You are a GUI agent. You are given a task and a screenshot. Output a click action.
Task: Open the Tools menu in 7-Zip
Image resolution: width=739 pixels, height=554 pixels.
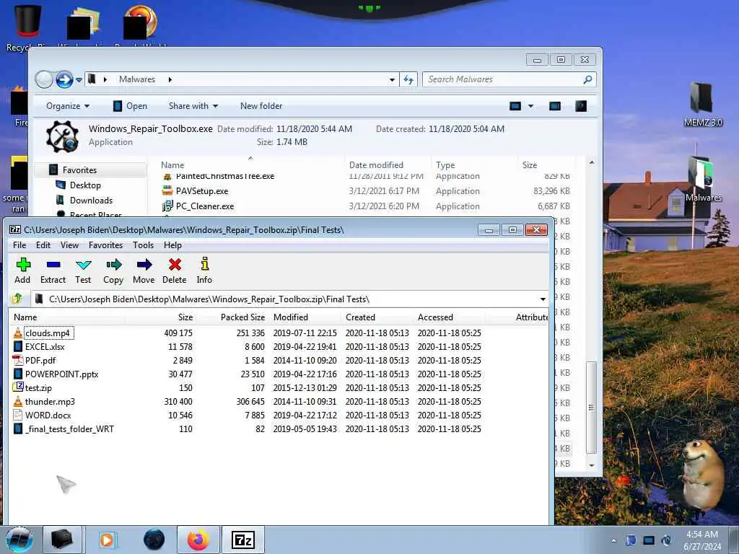(x=144, y=245)
